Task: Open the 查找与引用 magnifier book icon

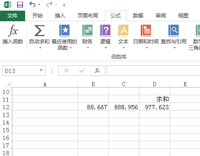Action: point(174,31)
